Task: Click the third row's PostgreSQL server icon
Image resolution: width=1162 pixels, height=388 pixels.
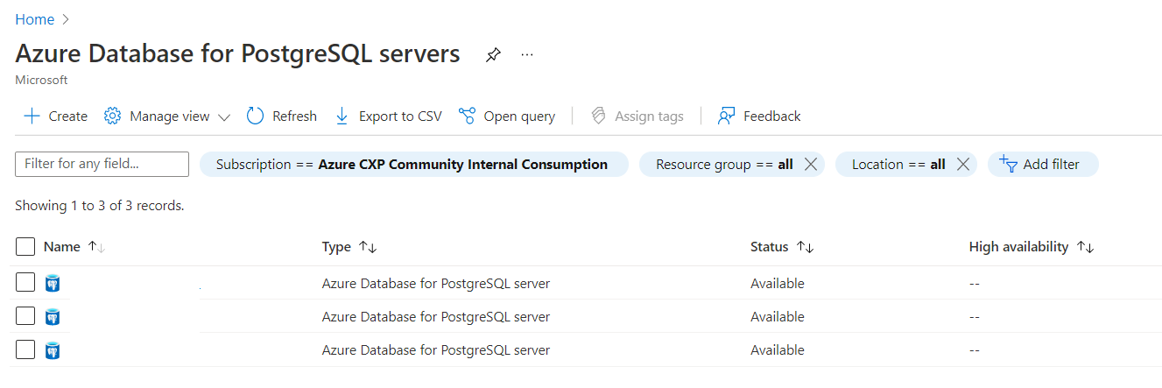Action: pos(53,349)
